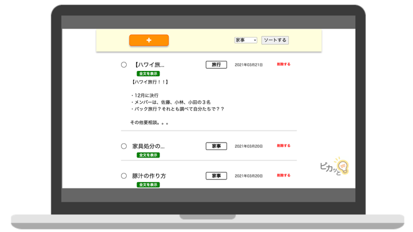
Task: Check the circle for 家具処分の... memo
Action: tap(124, 146)
